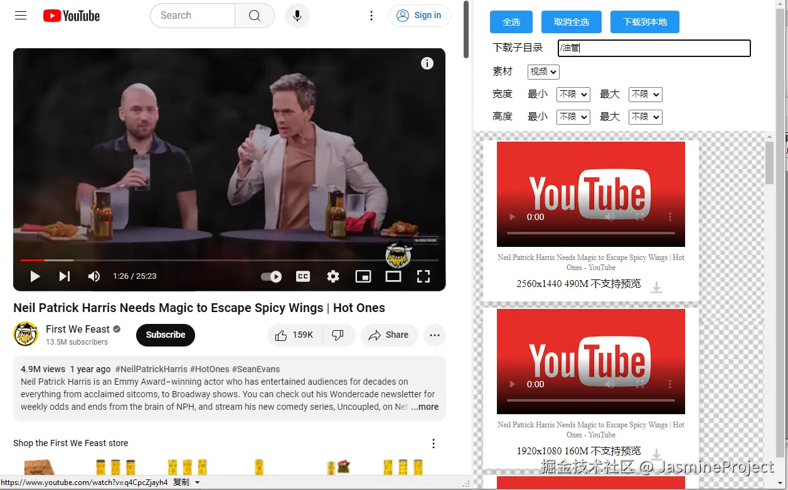Toggle the autoplay switch

tap(271, 276)
